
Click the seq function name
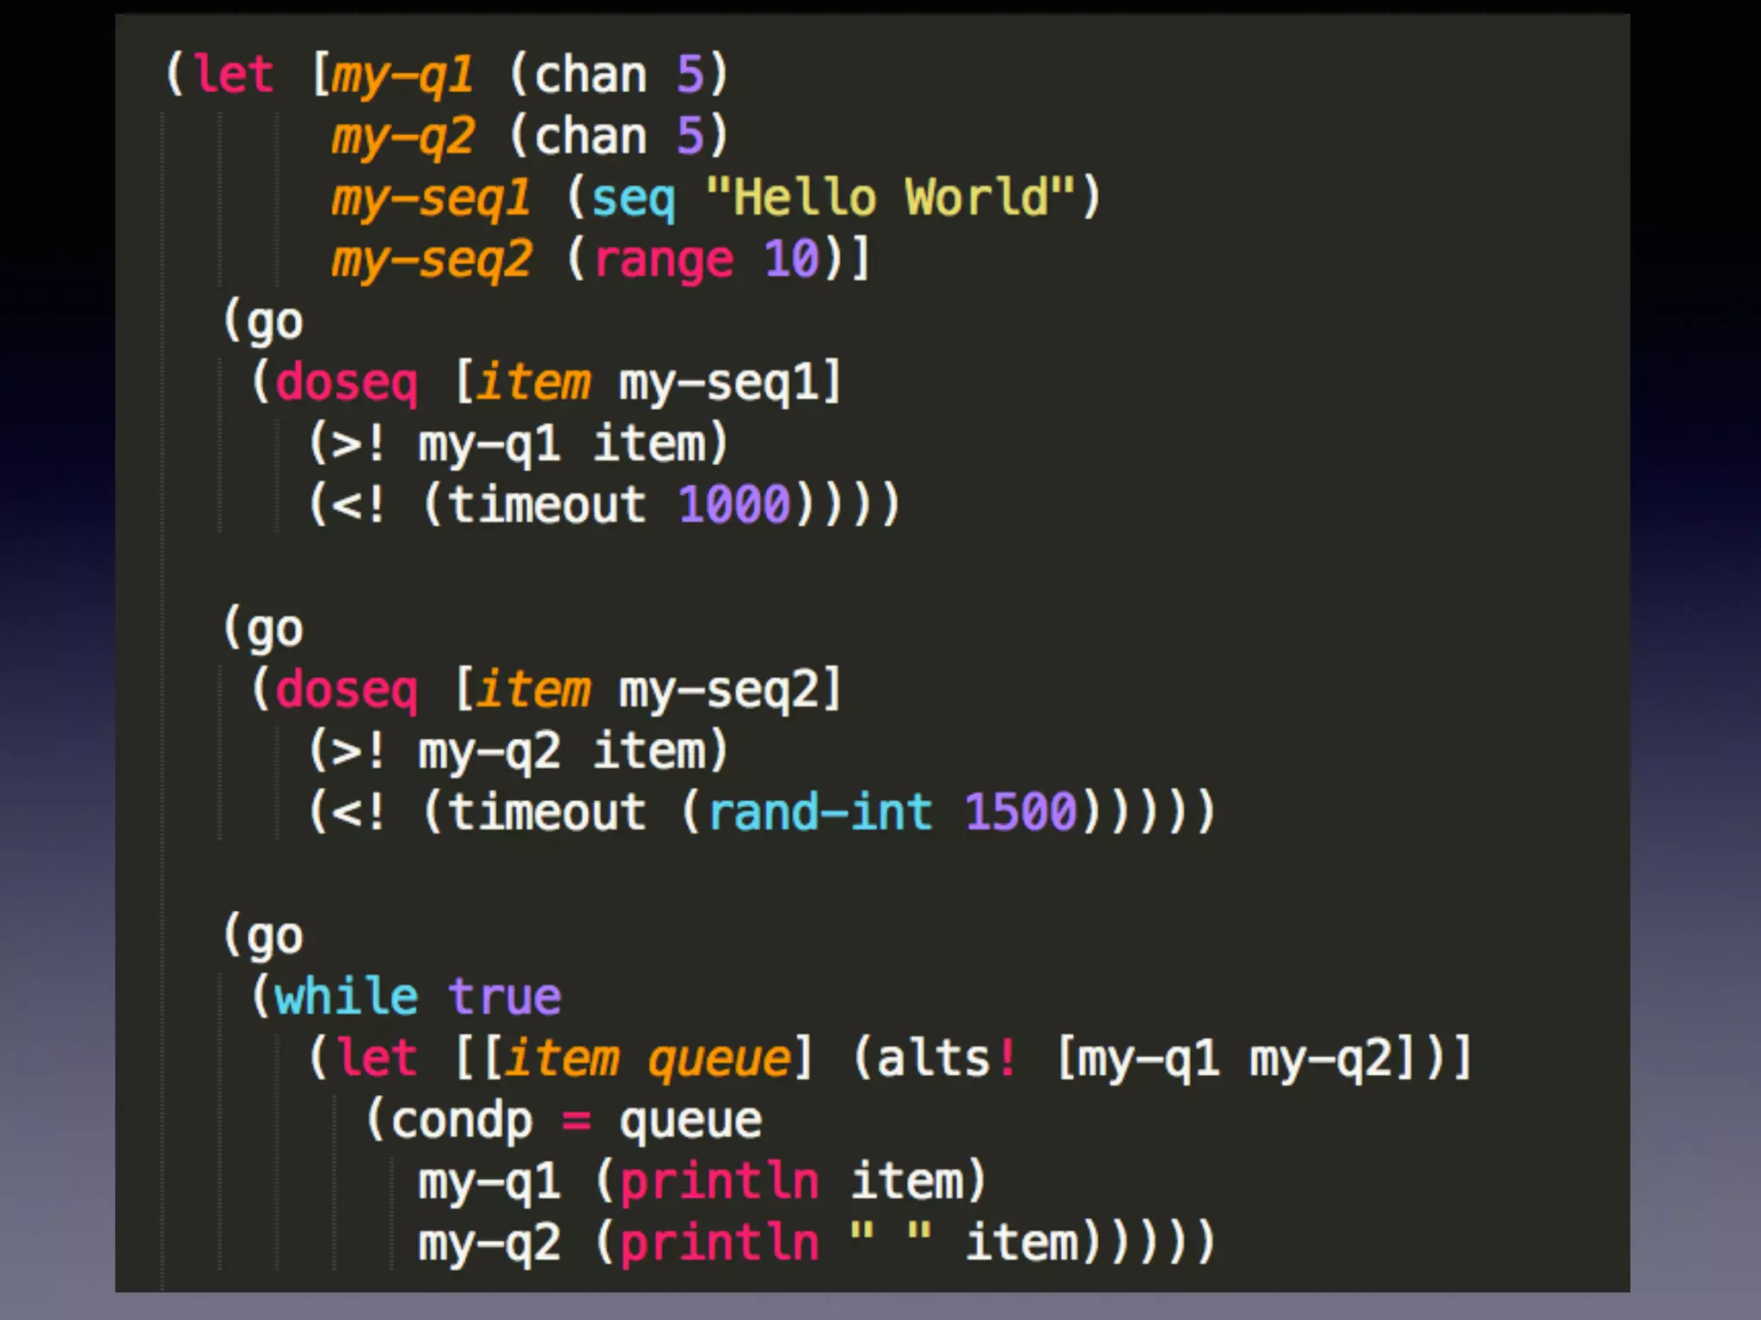click(633, 199)
